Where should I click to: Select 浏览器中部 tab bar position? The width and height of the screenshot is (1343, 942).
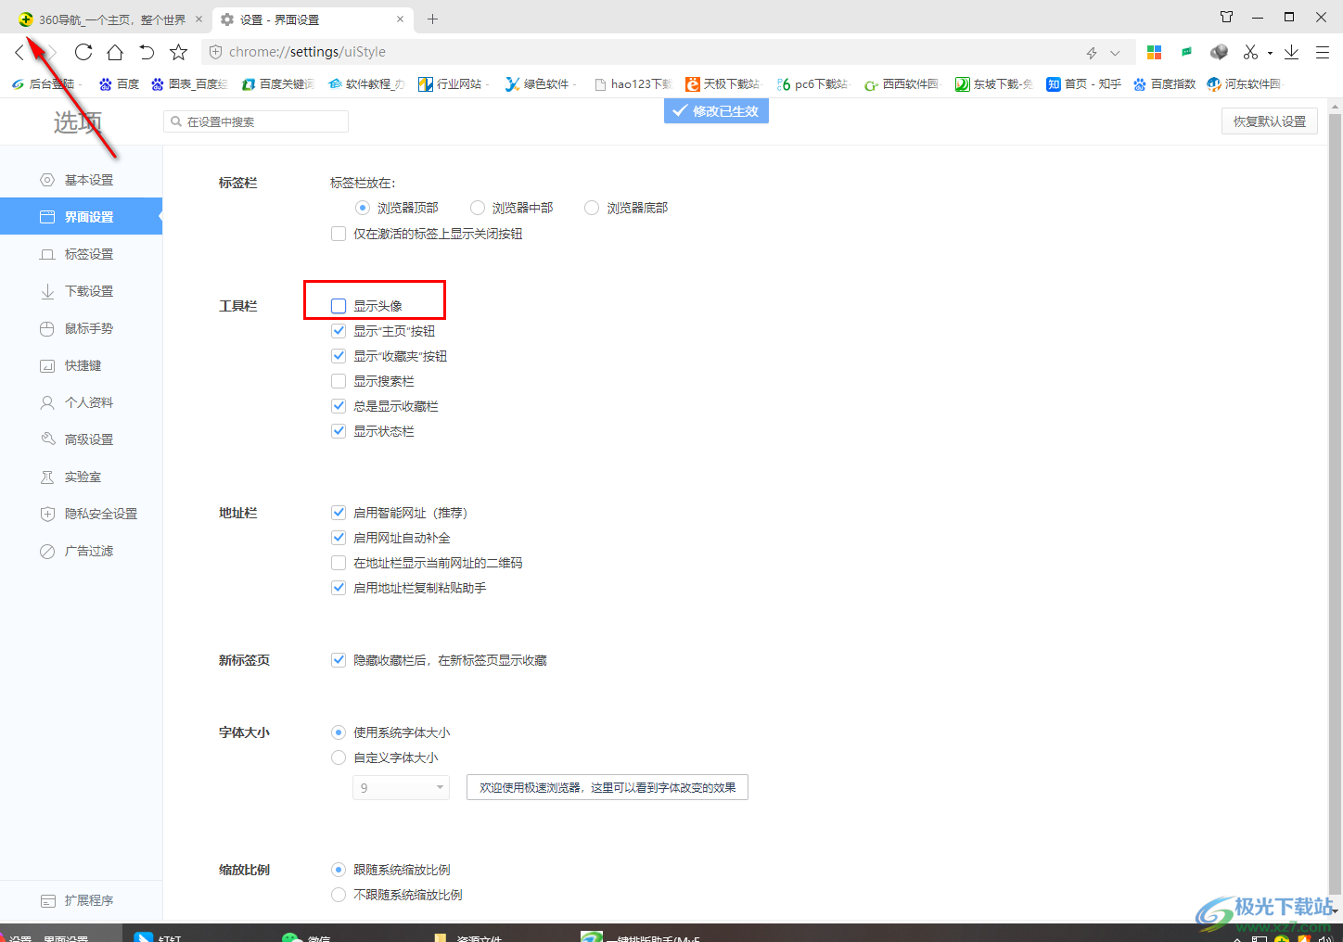pos(478,208)
